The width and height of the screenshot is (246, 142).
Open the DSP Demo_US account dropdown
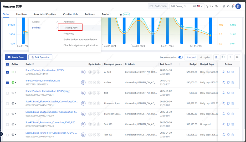[x=187, y=6]
